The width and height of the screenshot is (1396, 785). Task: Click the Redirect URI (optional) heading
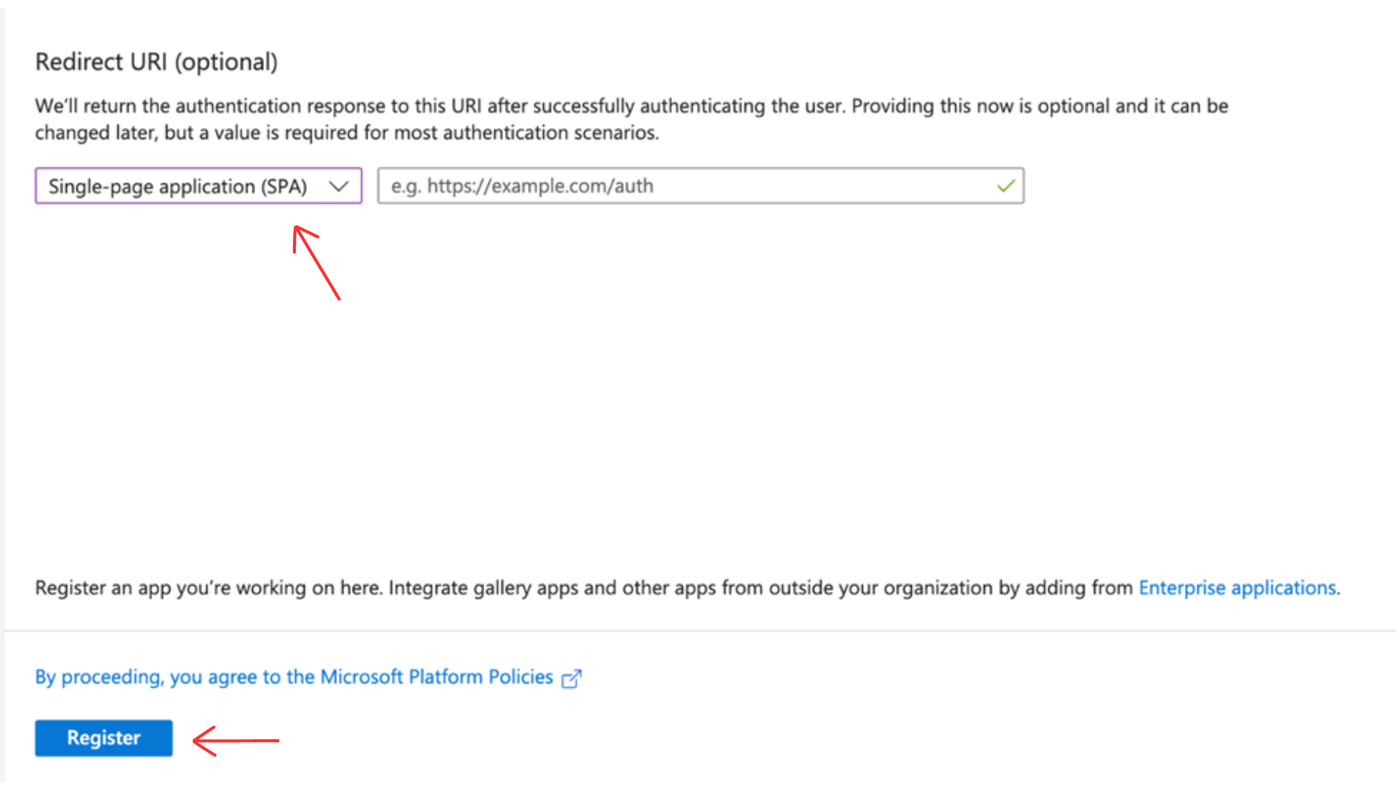(x=156, y=62)
